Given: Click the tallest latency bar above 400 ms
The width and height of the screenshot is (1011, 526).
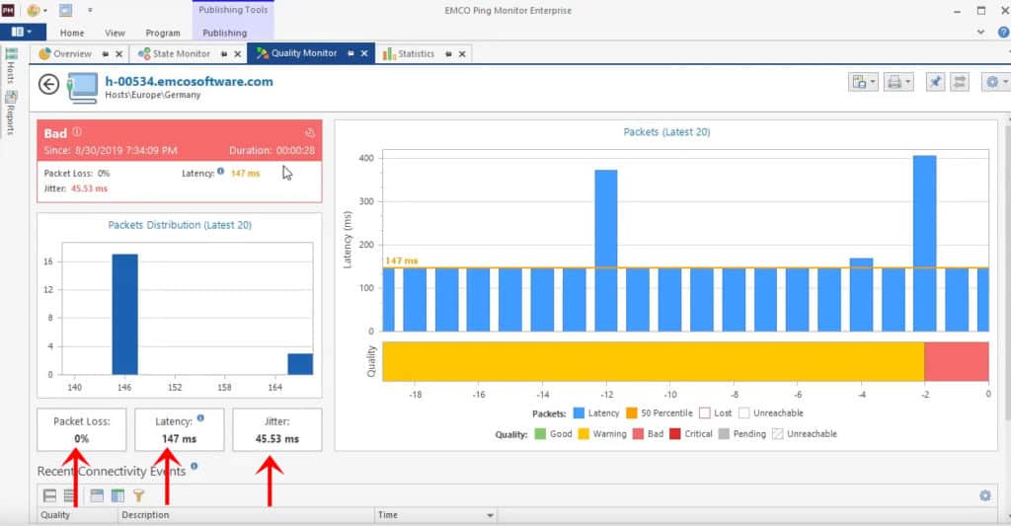Looking at the screenshot, I should (x=924, y=243).
